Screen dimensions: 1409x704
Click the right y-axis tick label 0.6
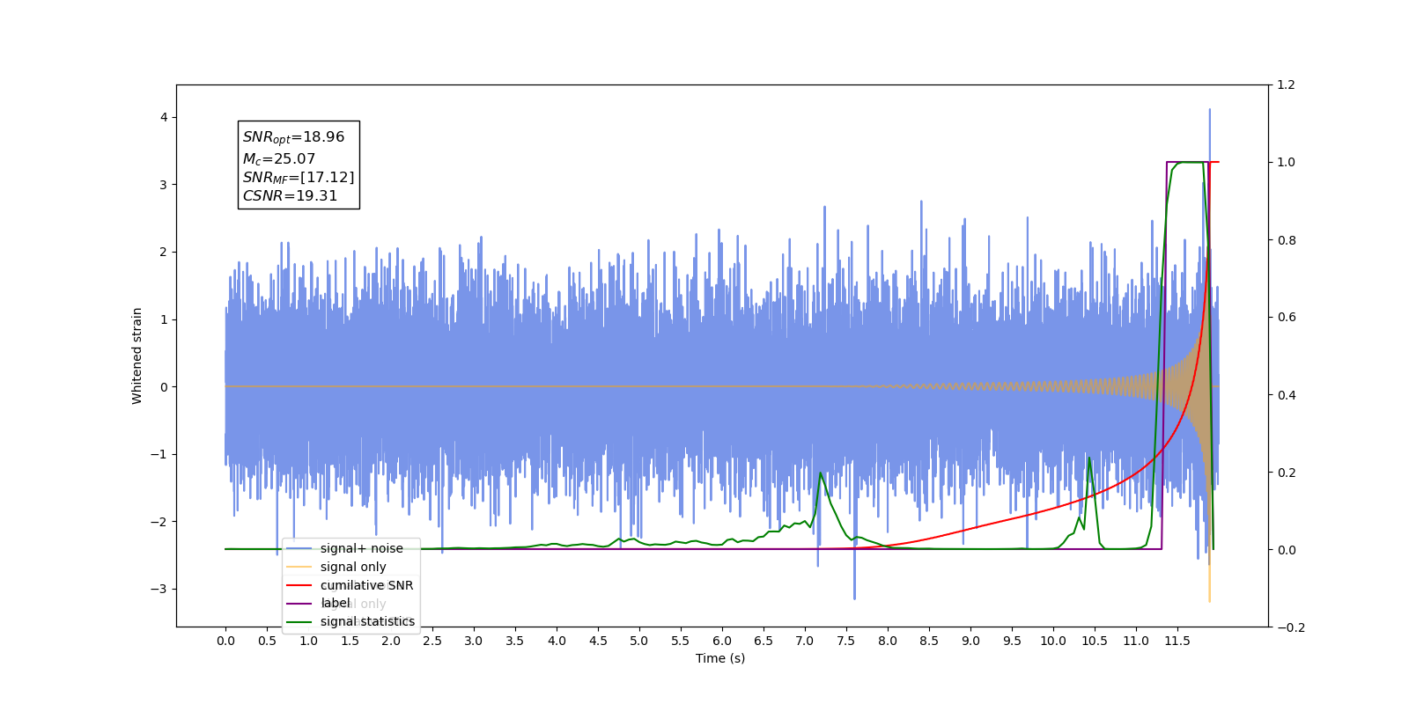(1286, 317)
